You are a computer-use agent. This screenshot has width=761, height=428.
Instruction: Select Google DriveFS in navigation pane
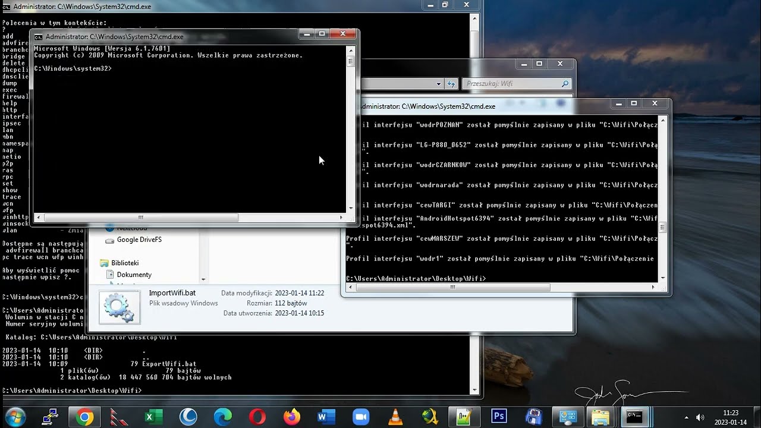click(x=139, y=240)
